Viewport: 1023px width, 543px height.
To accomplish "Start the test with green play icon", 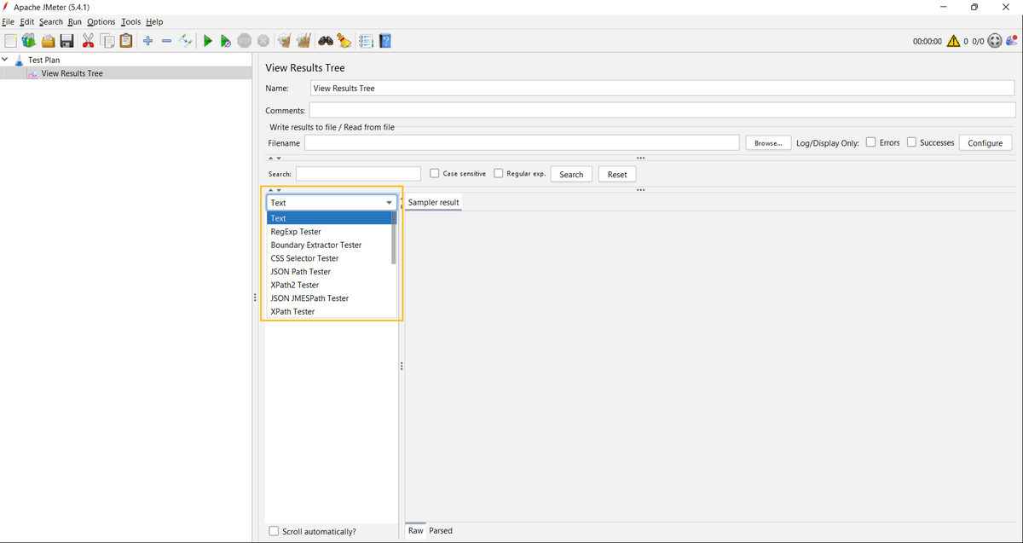I will (207, 40).
